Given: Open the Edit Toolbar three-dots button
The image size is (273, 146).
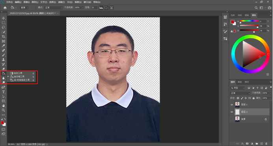Looking at the screenshot, I should [x=3, y=115].
